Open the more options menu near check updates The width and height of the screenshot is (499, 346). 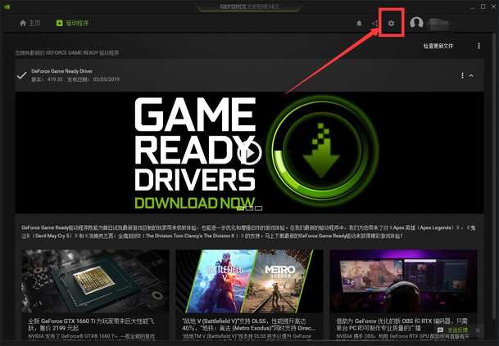[478, 46]
